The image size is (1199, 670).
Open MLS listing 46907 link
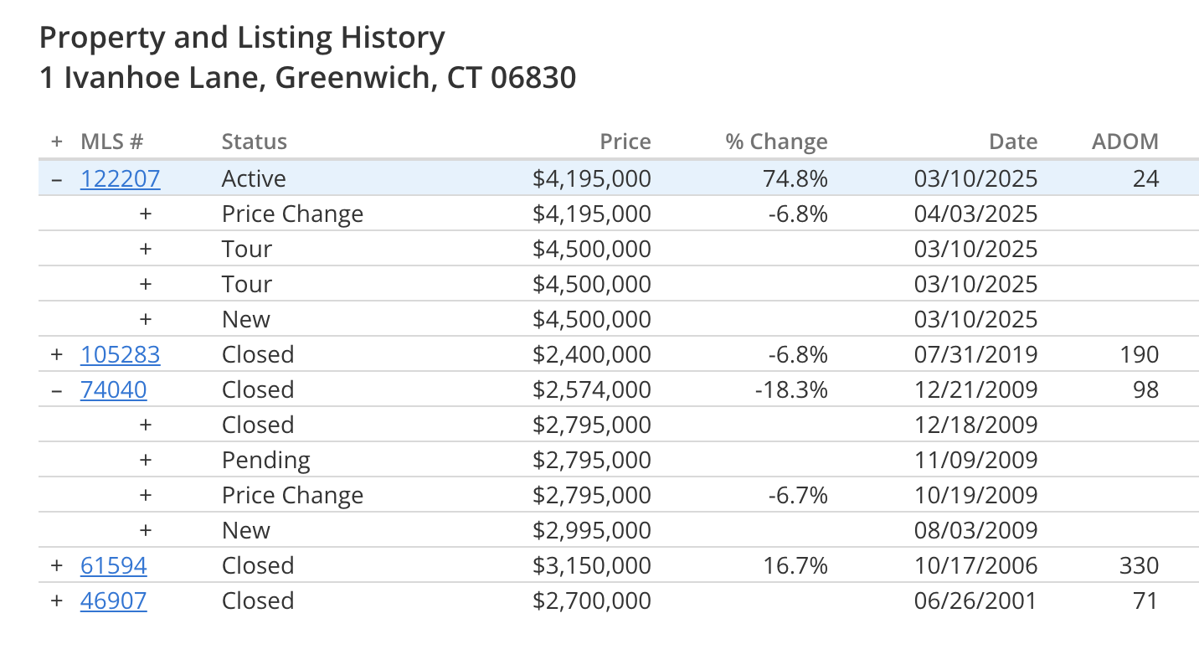click(113, 600)
